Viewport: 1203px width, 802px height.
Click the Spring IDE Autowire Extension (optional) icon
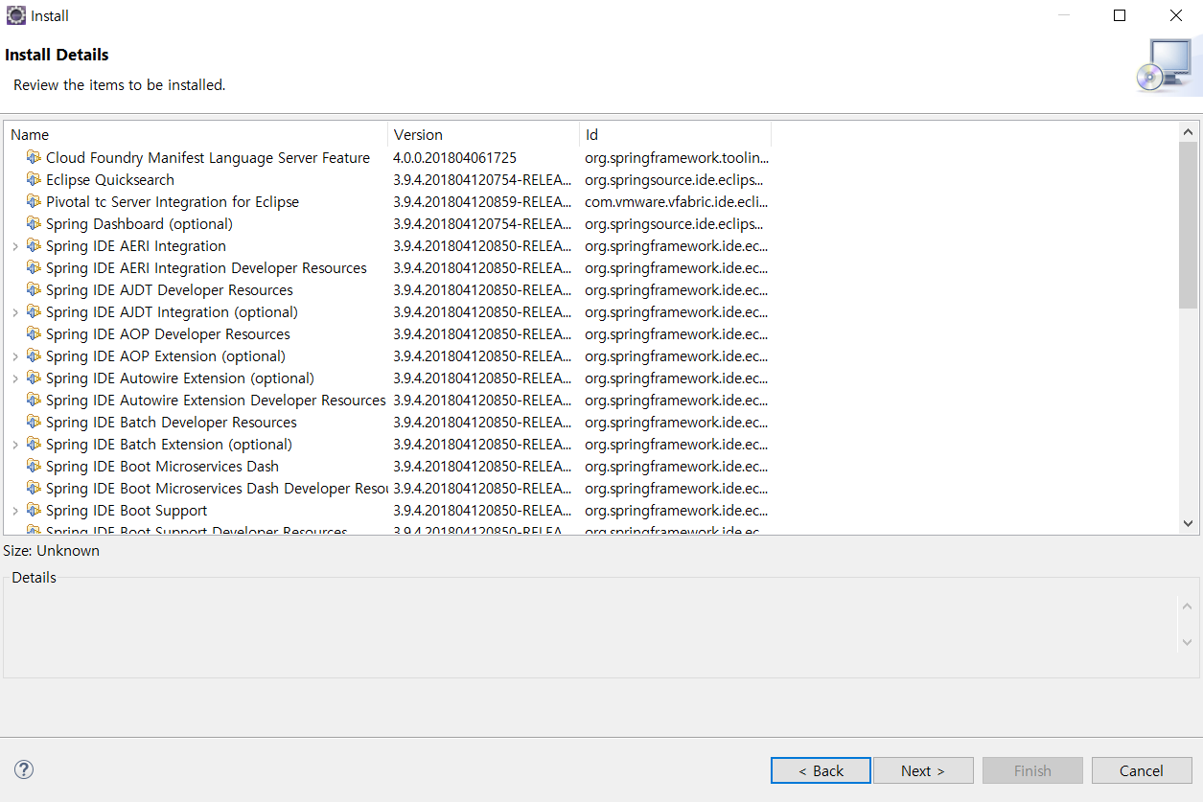34,378
